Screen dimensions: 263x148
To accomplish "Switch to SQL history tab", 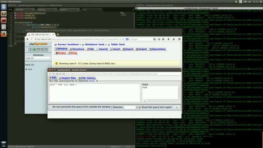I will 87,78.
